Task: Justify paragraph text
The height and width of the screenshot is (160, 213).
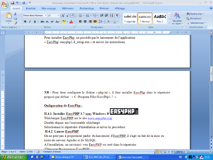Action: [95, 22]
